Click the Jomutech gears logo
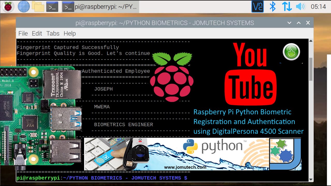The image size is (331, 186). [285, 154]
